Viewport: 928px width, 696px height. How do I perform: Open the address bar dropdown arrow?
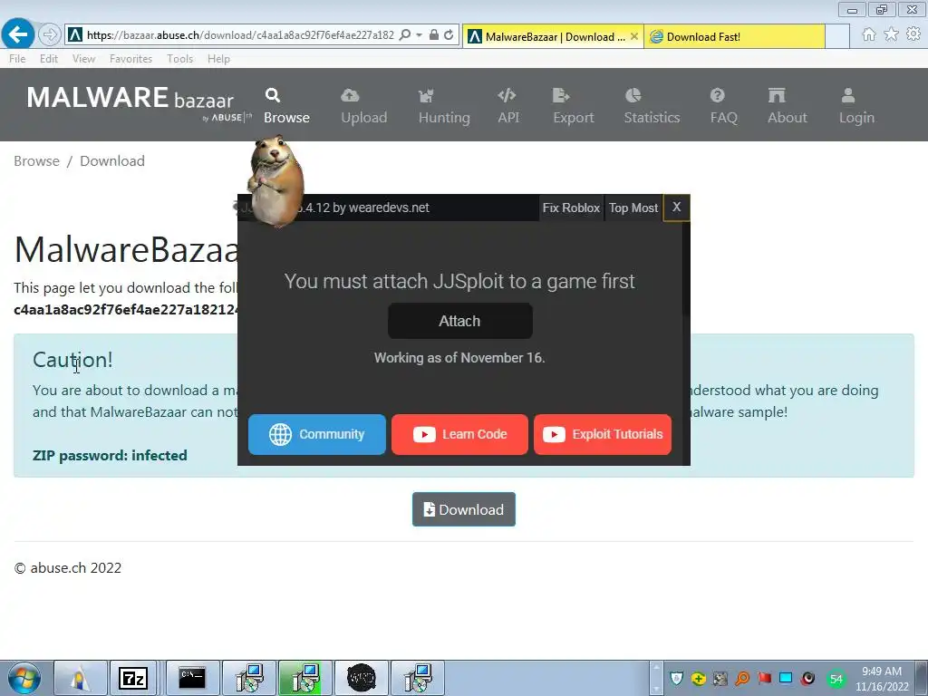419,35
